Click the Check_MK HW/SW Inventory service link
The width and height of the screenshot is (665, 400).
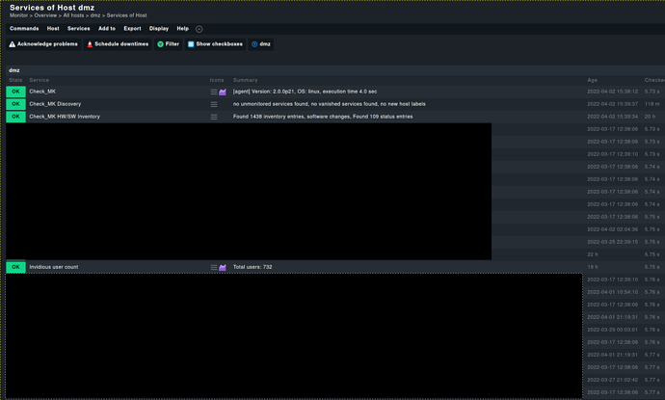[65, 117]
